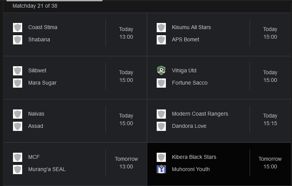Open the Shabana team name

coord(39,39)
